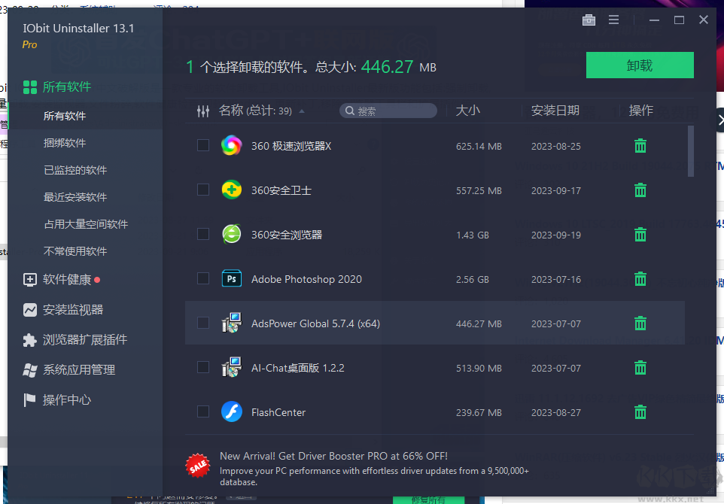Screen dimensions: 724x504
Task: Open 软件健康 in the sidebar
Action: (62, 280)
